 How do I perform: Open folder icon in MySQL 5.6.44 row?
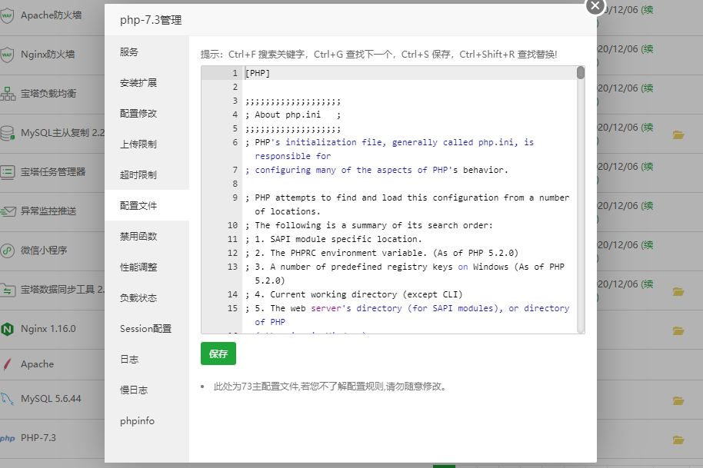678,400
